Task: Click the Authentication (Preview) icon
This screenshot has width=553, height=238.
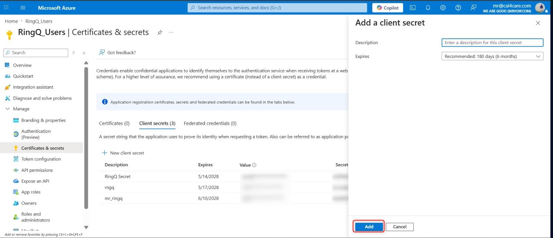Action: [x=16, y=134]
